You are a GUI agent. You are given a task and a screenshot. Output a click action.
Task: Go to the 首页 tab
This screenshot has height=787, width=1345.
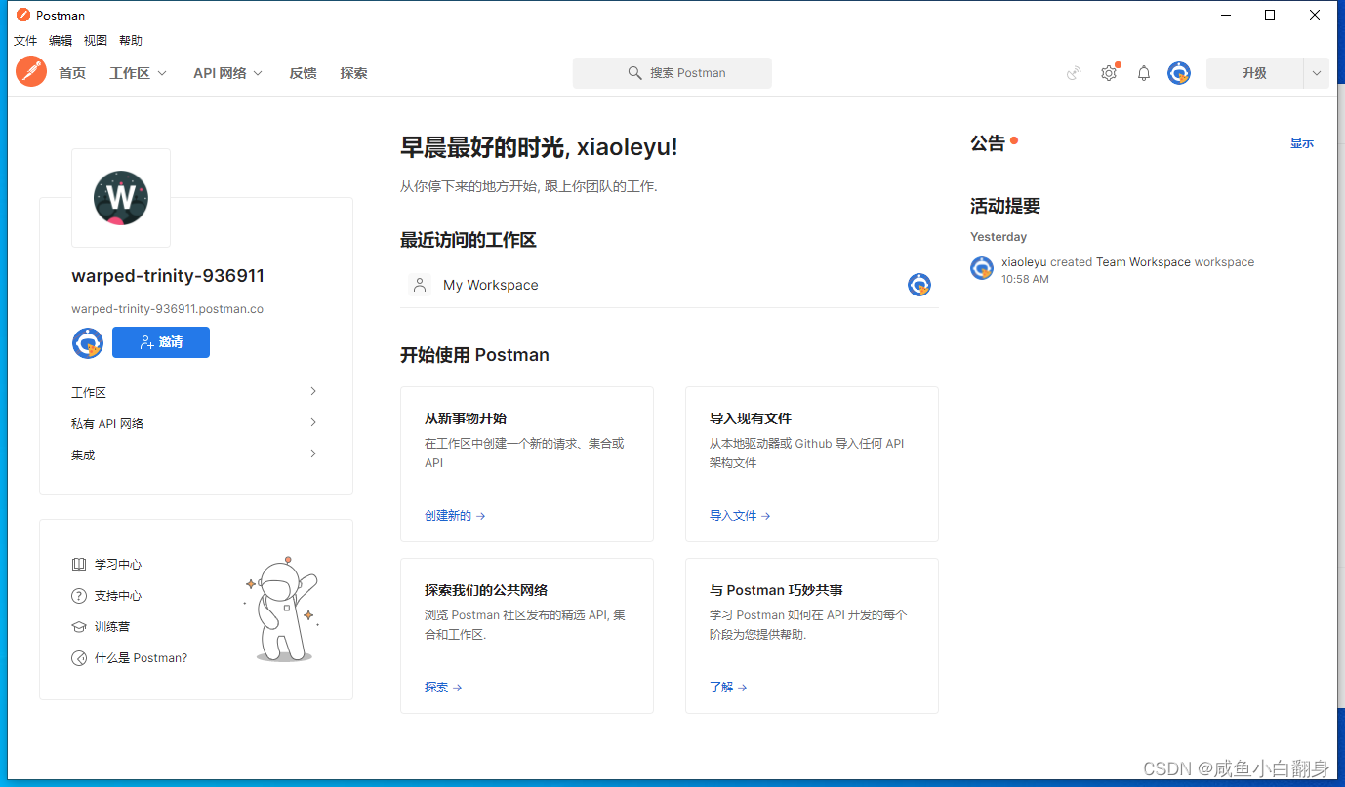(x=72, y=73)
